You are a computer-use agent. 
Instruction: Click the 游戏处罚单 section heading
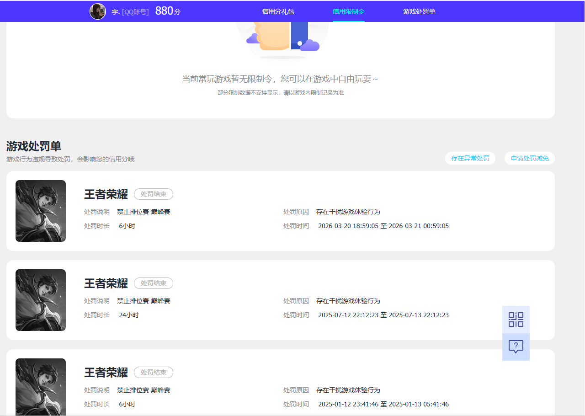[34, 146]
